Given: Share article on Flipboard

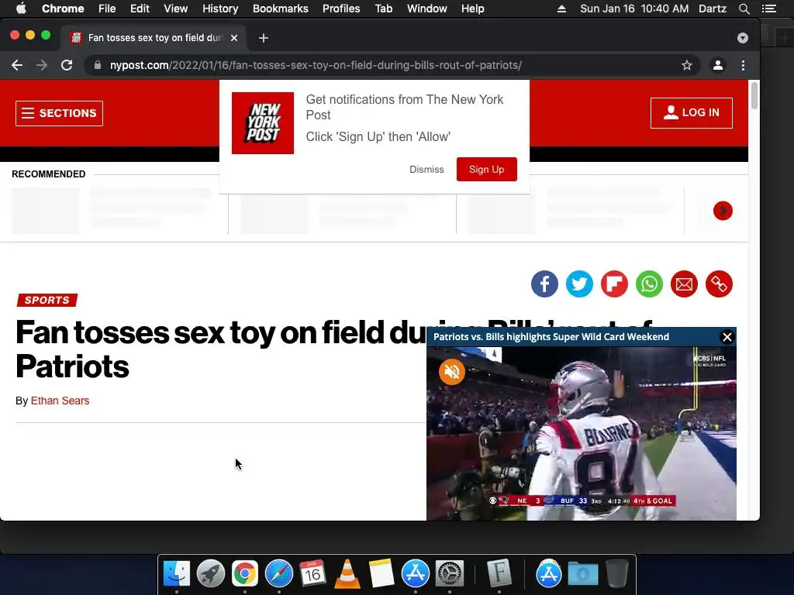Looking at the screenshot, I should click(614, 284).
